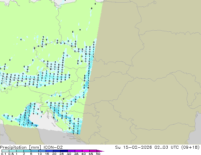Click the '[mm]' unit label

point(35,147)
